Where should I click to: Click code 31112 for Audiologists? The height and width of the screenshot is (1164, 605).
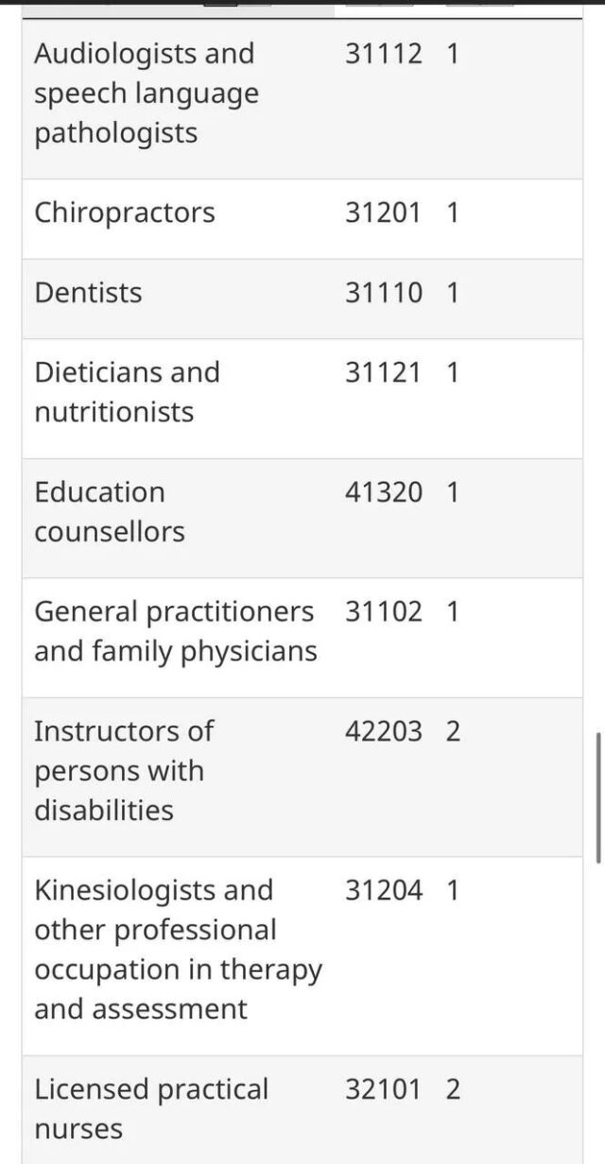click(384, 54)
